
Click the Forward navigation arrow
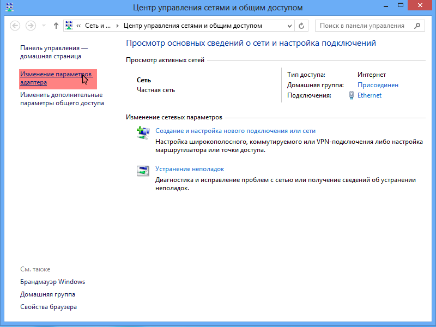(31, 26)
